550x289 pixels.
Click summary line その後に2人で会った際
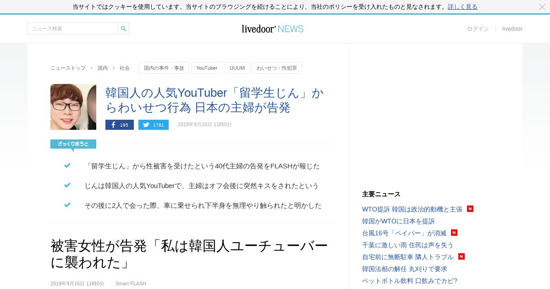tap(203, 206)
